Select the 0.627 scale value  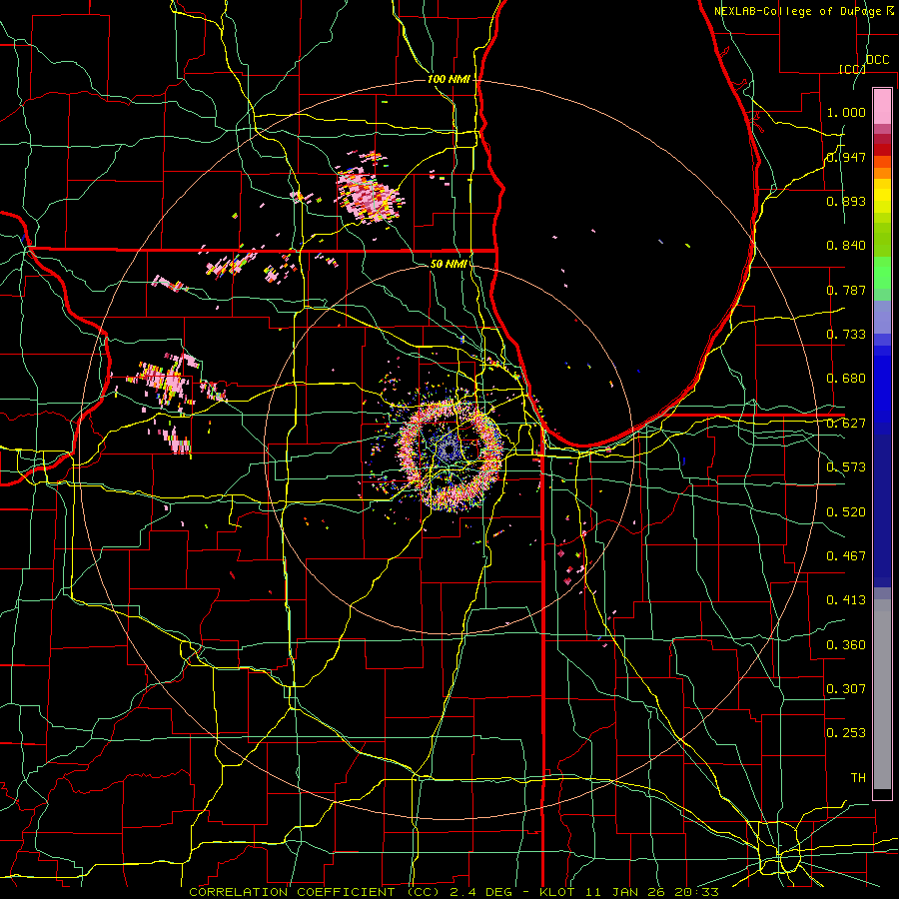846,424
